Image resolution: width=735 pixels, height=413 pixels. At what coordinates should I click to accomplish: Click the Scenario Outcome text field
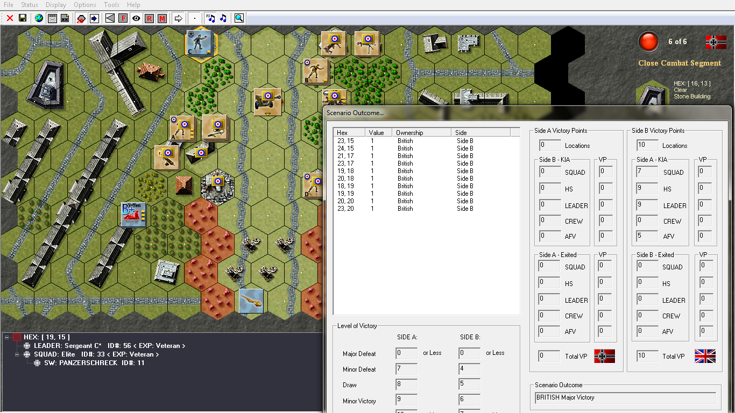pos(625,398)
